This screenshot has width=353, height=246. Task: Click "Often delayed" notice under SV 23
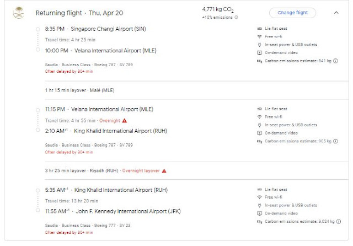(x=69, y=232)
